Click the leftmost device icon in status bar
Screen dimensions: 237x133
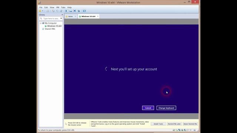click(x=174, y=130)
